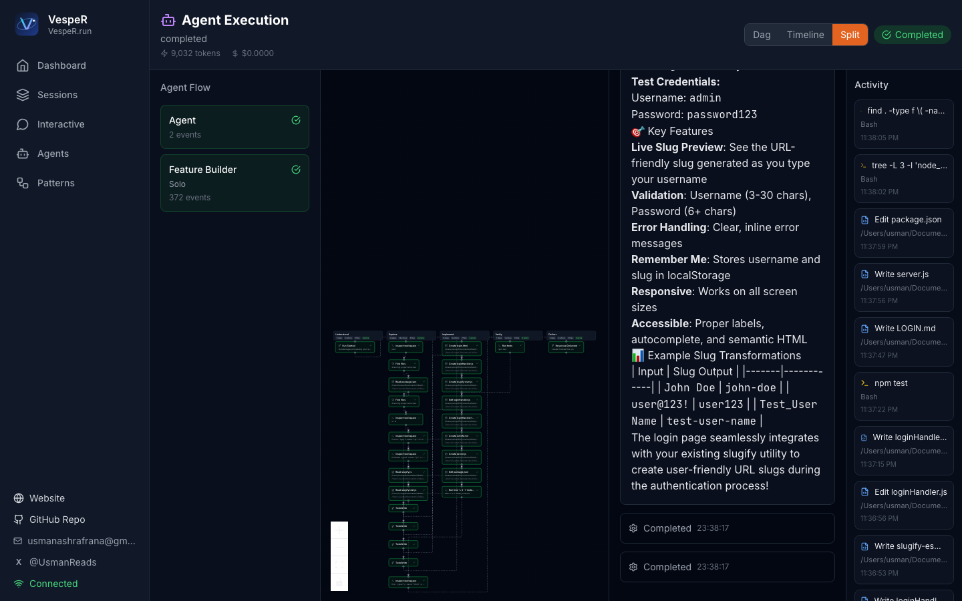Open the GitHub Repo link
962x601 pixels.
(57, 520)
